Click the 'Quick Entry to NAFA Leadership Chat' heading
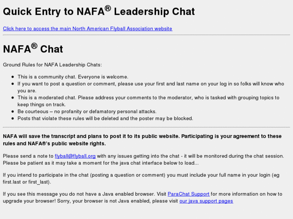Image resolution: width=293 pixels, height=219 pixels. pos(99,12)
